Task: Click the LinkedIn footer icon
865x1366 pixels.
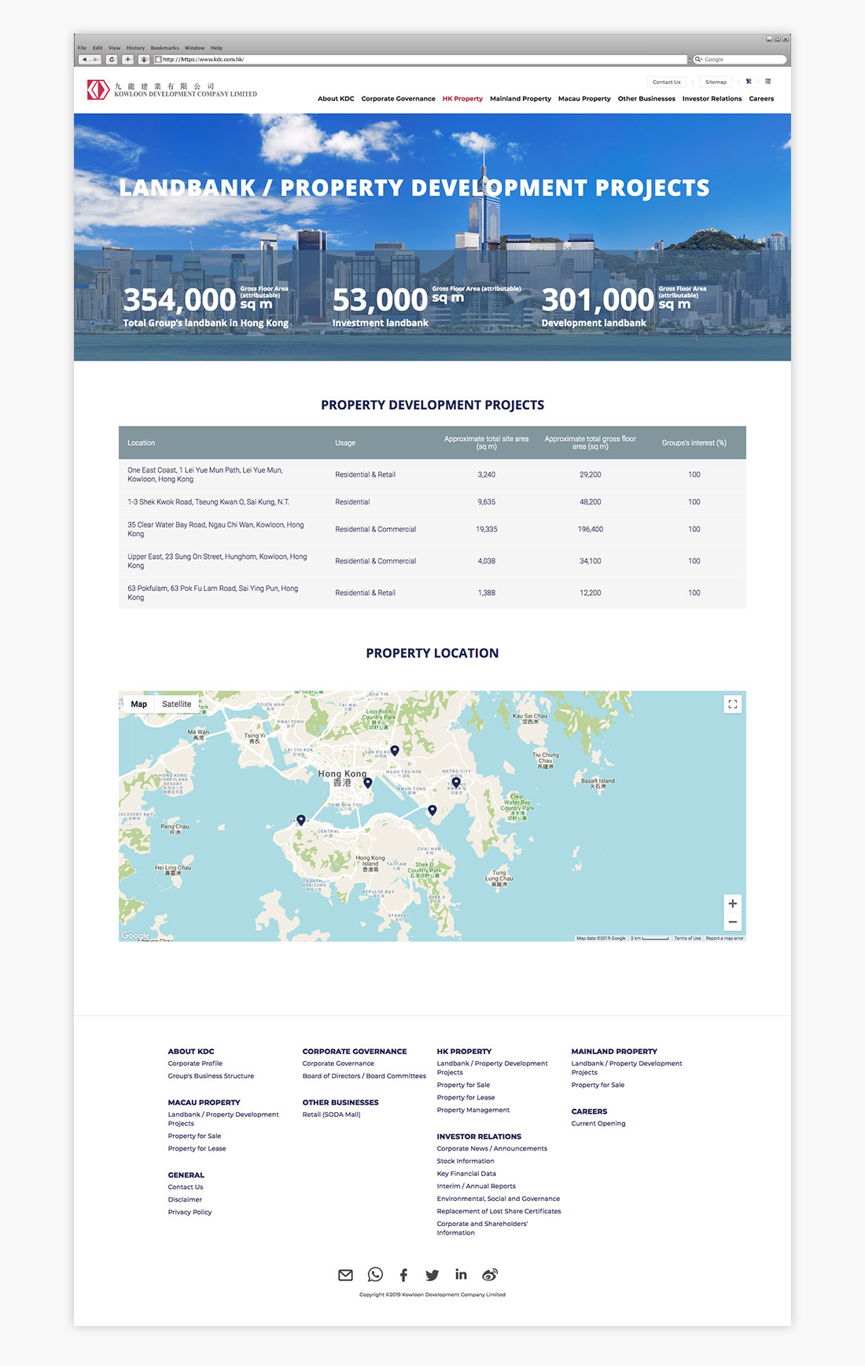Action: coord(461,1274)
